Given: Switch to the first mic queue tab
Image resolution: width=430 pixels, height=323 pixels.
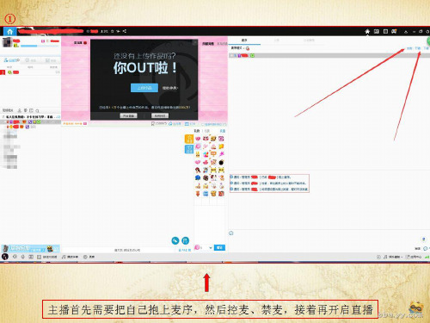Looking at the screenshot, I should coord(244,40).
